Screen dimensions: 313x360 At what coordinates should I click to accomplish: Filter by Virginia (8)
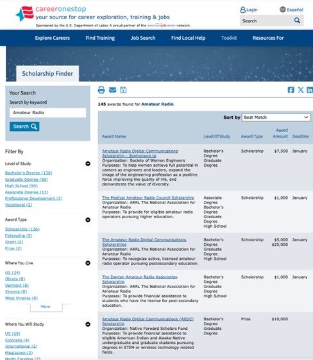(x=16, y=291)
